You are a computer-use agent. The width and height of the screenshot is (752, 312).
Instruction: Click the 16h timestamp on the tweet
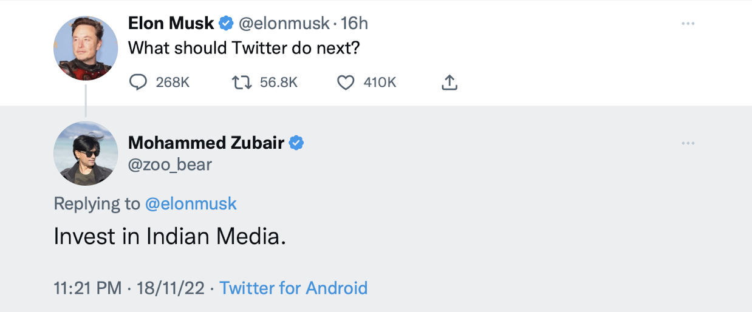pos(355,24)
